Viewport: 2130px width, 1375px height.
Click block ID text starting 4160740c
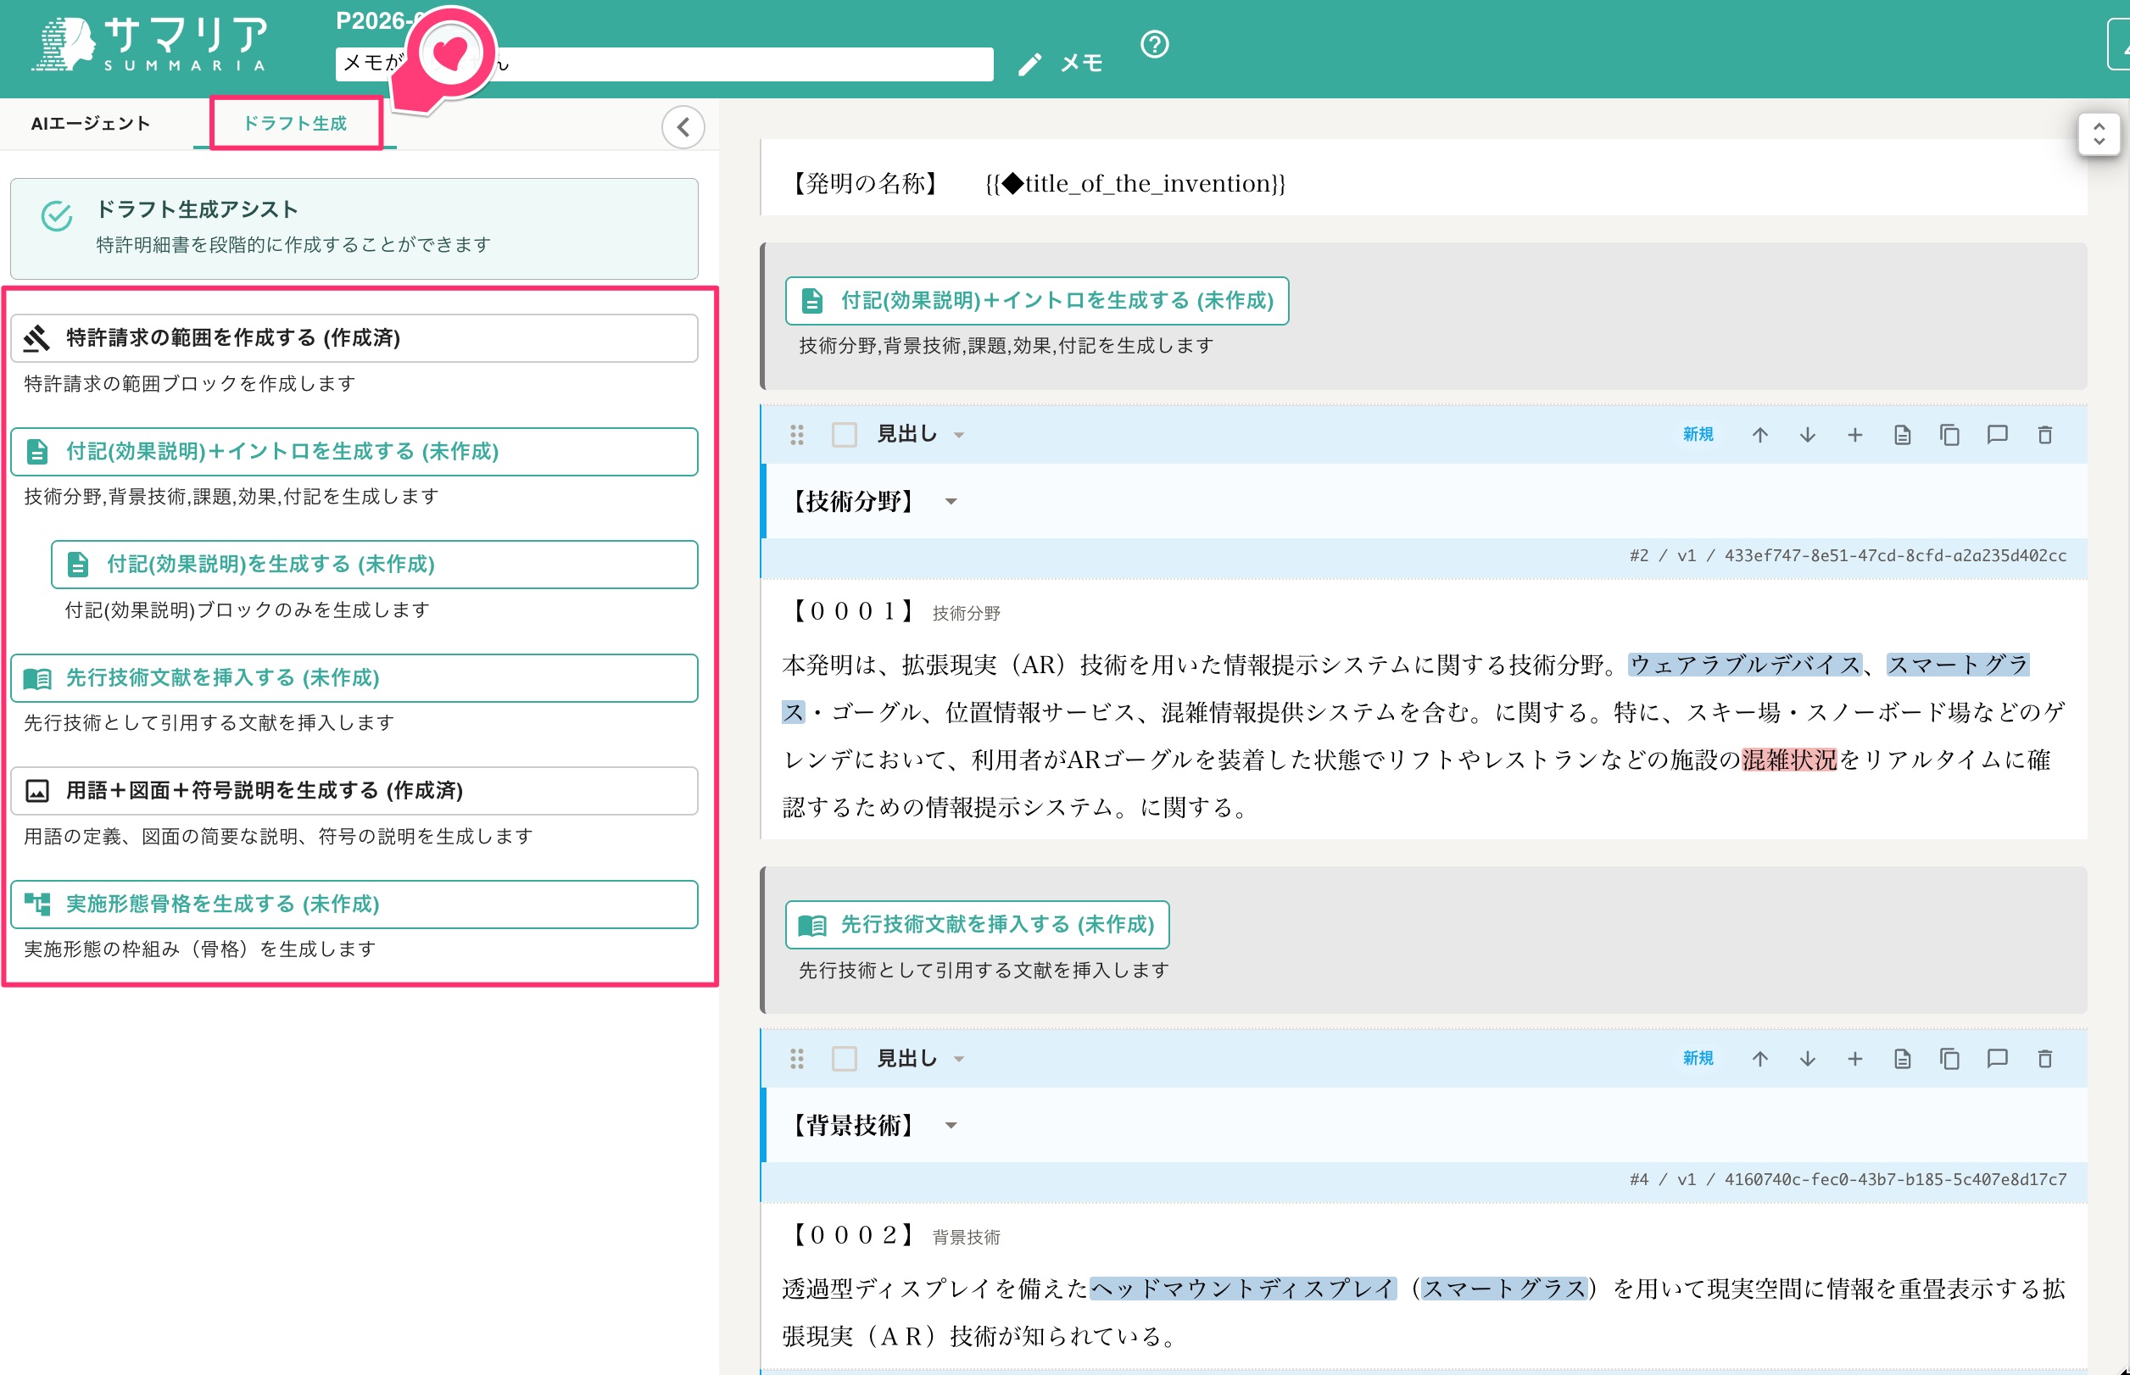coord(1895,1179)
